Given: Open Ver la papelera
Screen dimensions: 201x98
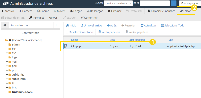Looking at the screenshot, I should tap(109, 32).
